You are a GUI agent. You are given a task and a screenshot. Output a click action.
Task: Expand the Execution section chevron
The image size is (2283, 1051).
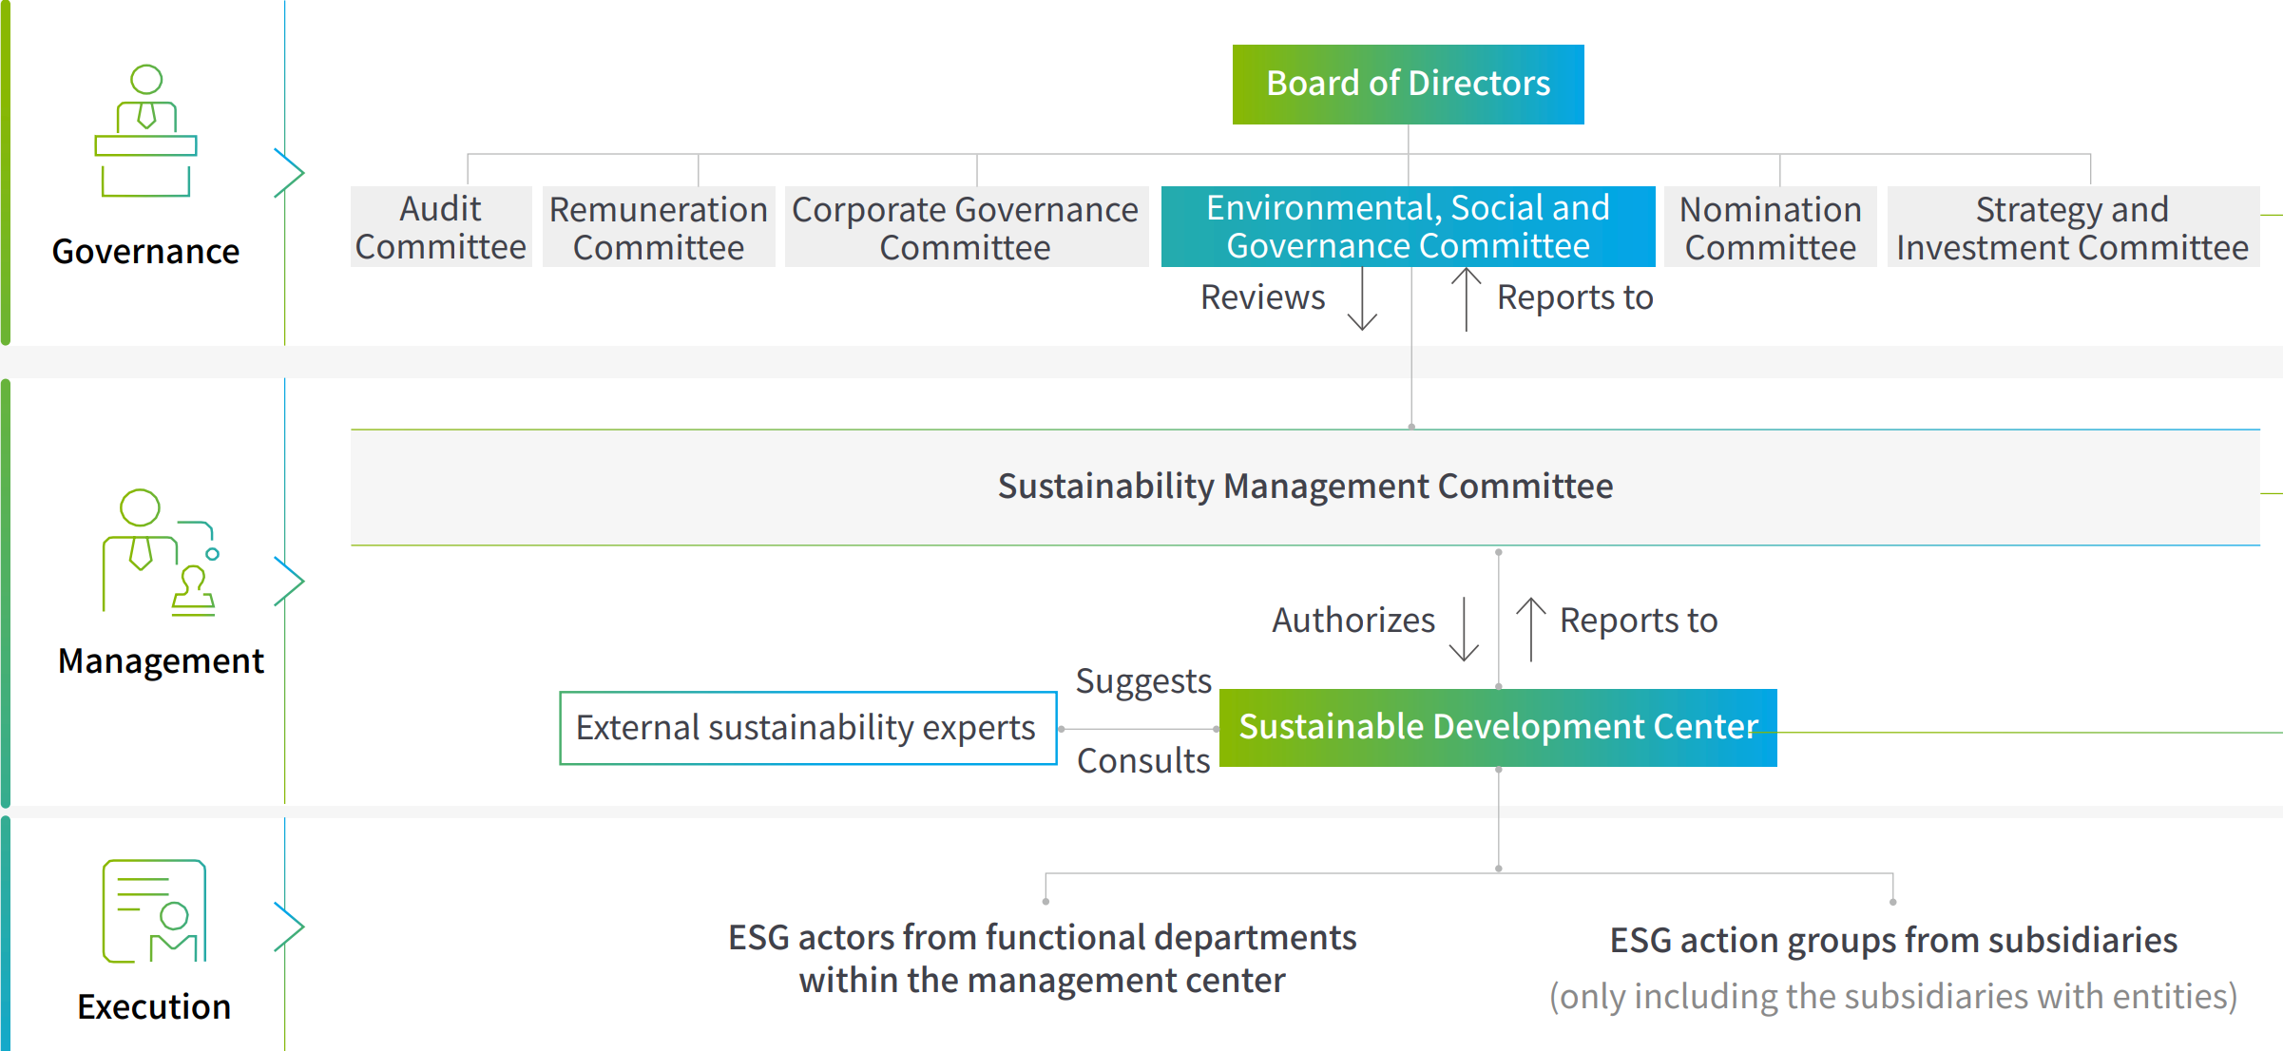point(289,927)
